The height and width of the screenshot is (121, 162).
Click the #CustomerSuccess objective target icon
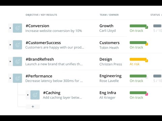pyautogui.click(x=17, y=45)
